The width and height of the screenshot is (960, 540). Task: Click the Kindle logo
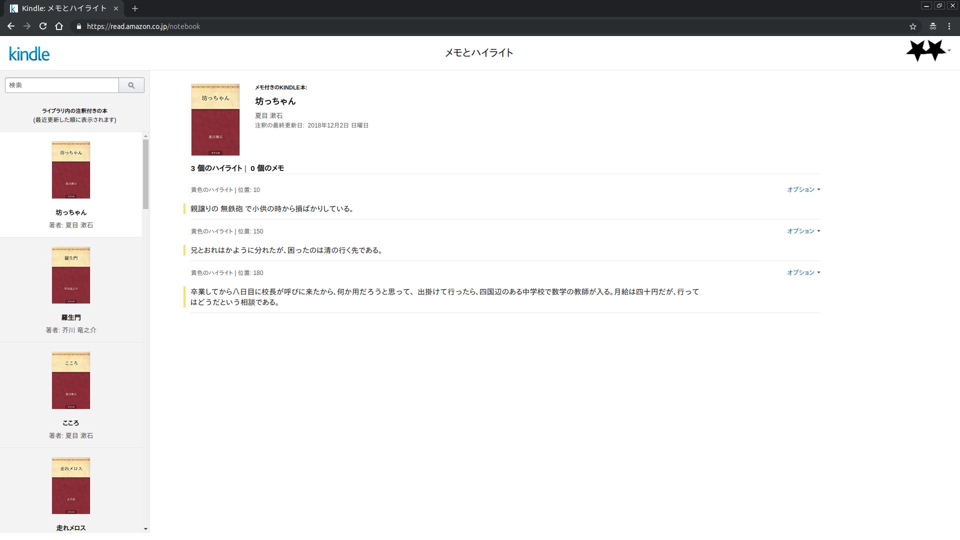tap(29, 53)
